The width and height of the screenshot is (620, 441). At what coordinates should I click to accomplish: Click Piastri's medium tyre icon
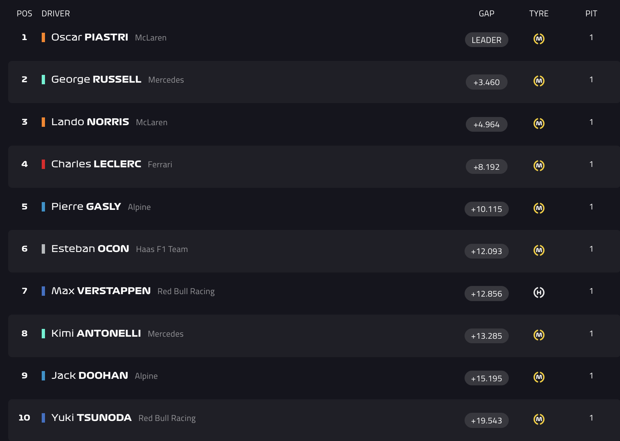[x=539, y=39]
